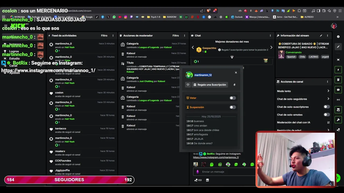344x193 pixels.
Task: Show more bookmarks with double chevron
Action: click(337, 17)
